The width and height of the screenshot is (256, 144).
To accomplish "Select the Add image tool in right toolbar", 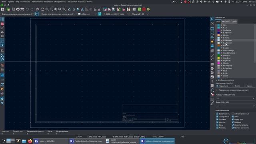I will [212, 77].
